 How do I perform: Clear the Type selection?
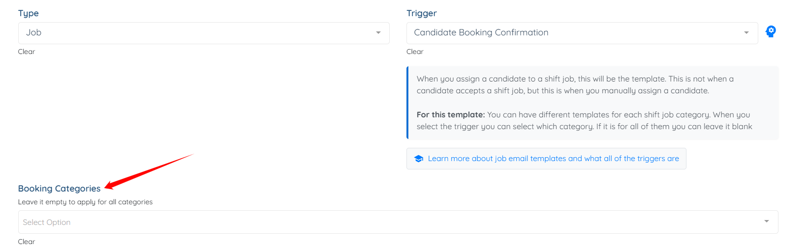pyautogui.click(x=27, y=52)
